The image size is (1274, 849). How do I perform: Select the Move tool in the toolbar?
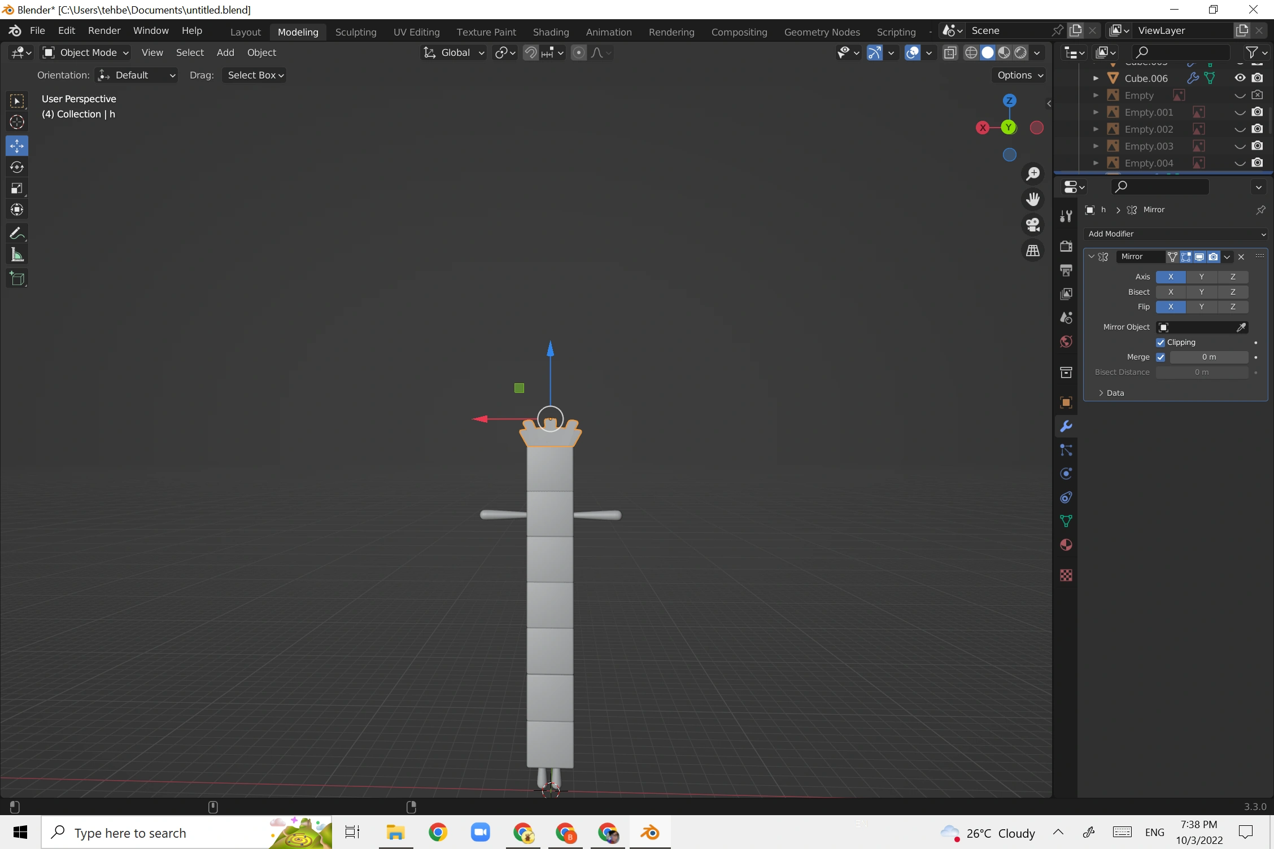click(16, 146)
